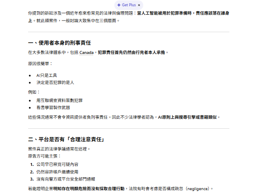Click numbered item 公司早已察覺可疑內容
Viewport: 260px width, 196px height.
(x=57, y=164)
